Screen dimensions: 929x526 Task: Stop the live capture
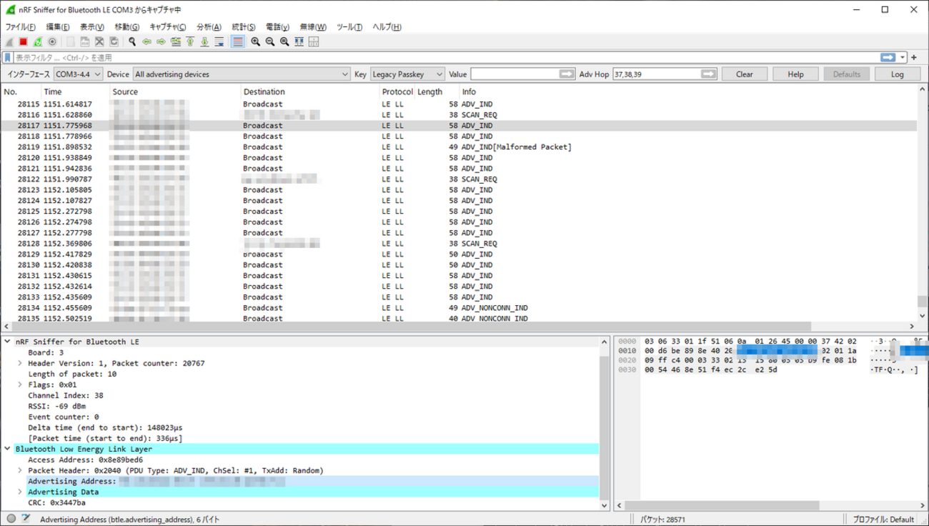tap(22, 41)
